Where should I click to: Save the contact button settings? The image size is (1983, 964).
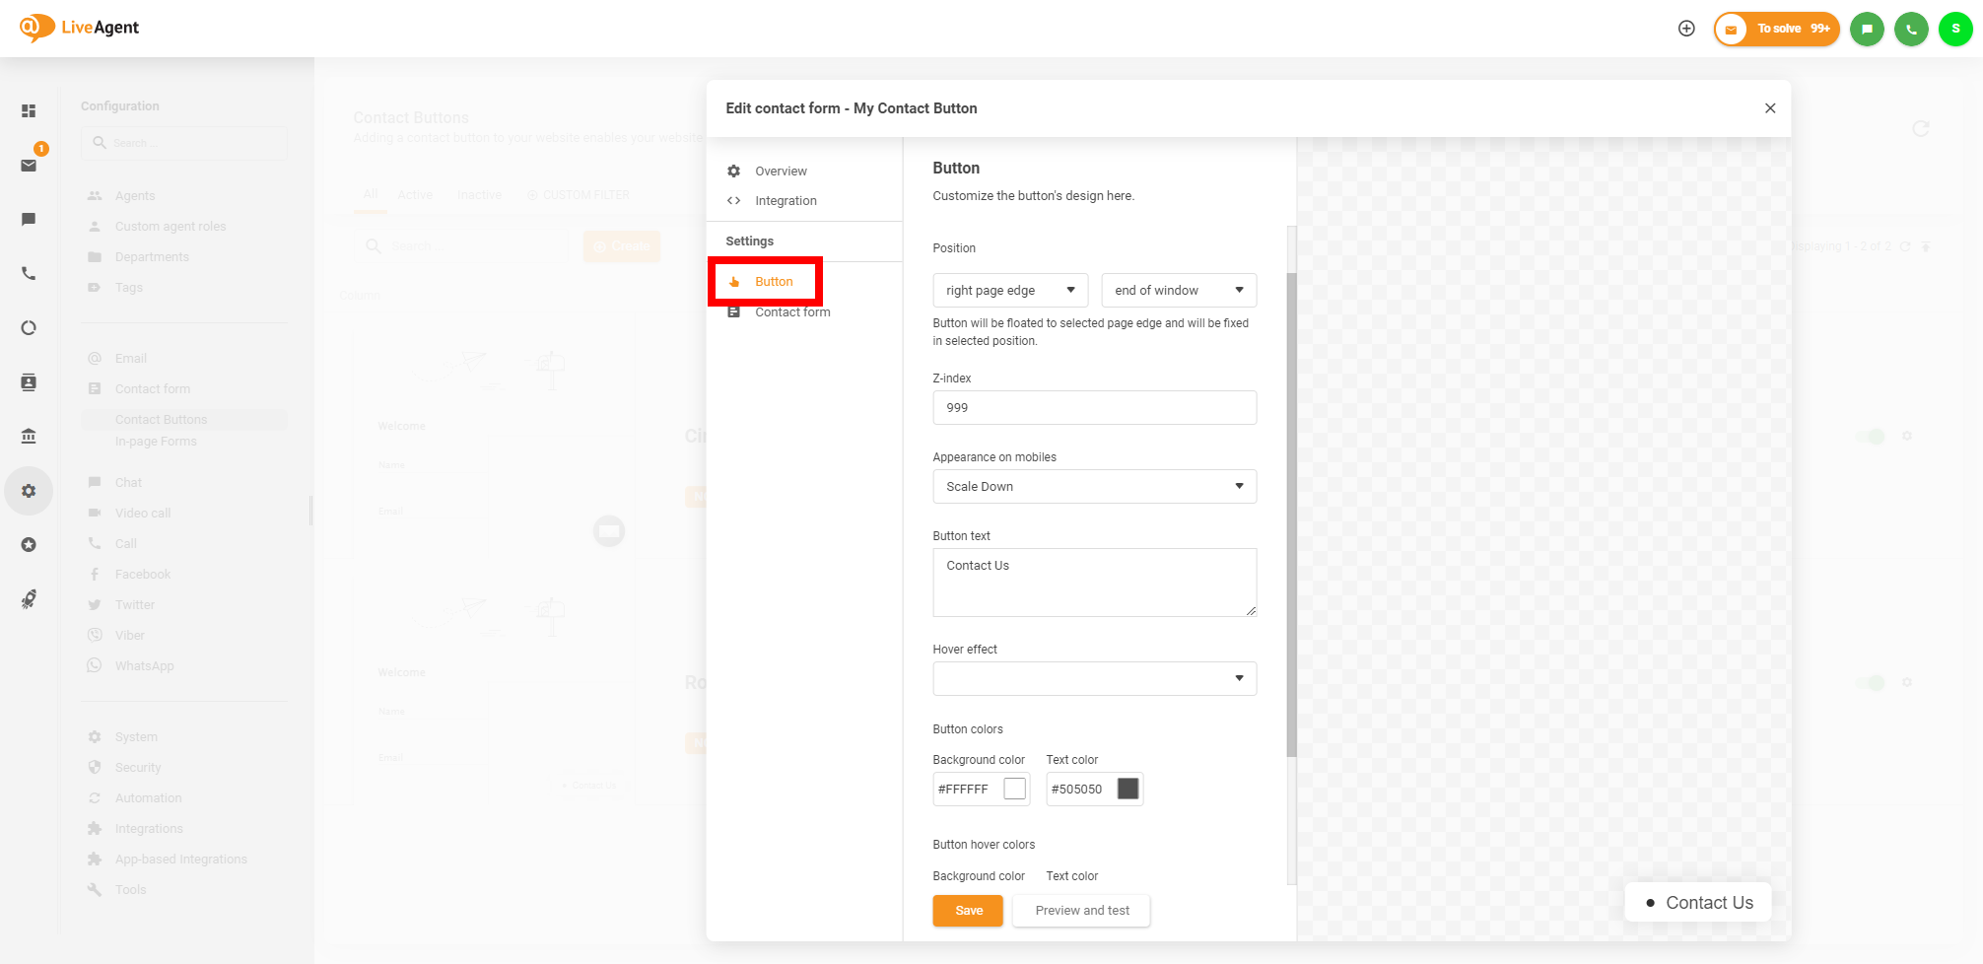point(968,911)
